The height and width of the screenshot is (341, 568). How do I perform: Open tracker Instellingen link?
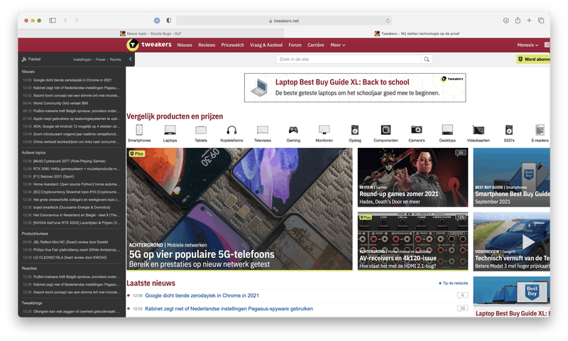pyautogui.click(x=82, y=60)
